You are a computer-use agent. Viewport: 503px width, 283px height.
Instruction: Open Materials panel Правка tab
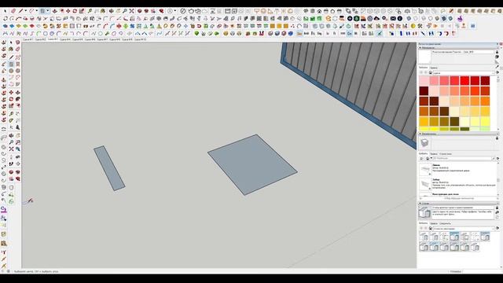pyautogui.click(x=433, y=68)
